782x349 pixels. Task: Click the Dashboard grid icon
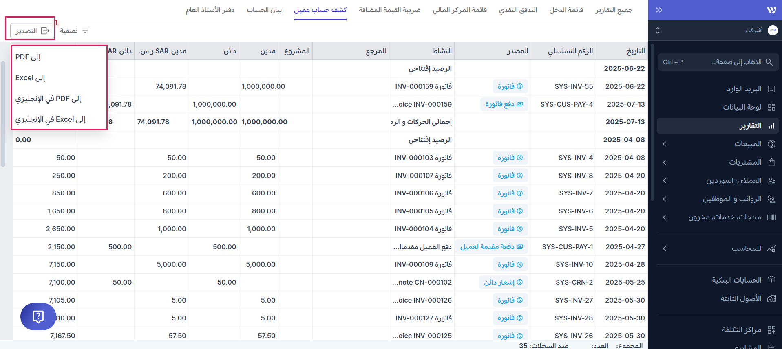tap(771, 107)
